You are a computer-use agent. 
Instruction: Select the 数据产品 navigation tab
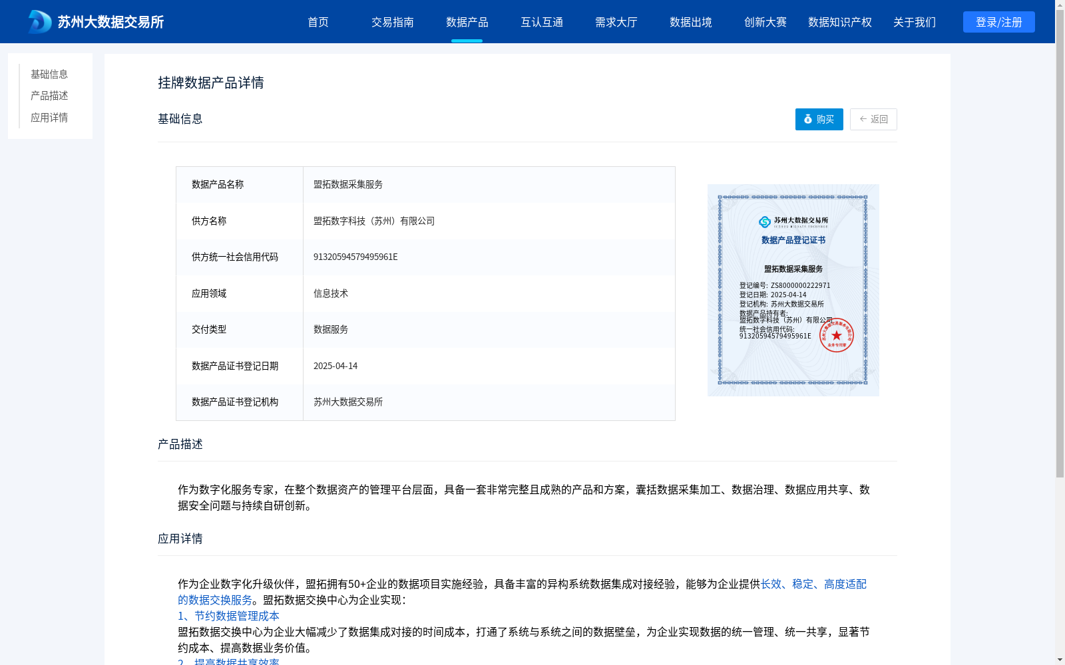pos(467,22)
